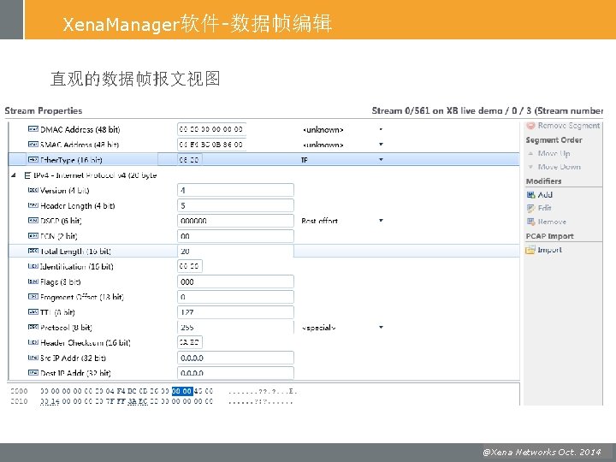Click the PCAP Import folder icon

point(530,250)
